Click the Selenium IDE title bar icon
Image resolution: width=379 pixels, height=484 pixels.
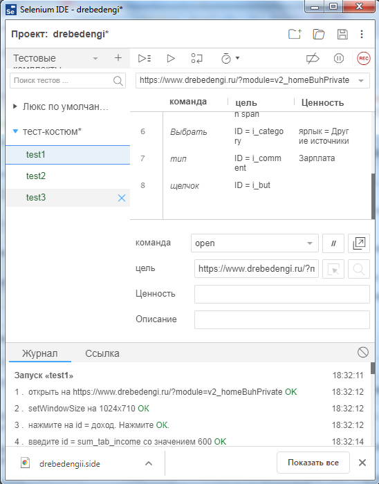pos(10,10)
